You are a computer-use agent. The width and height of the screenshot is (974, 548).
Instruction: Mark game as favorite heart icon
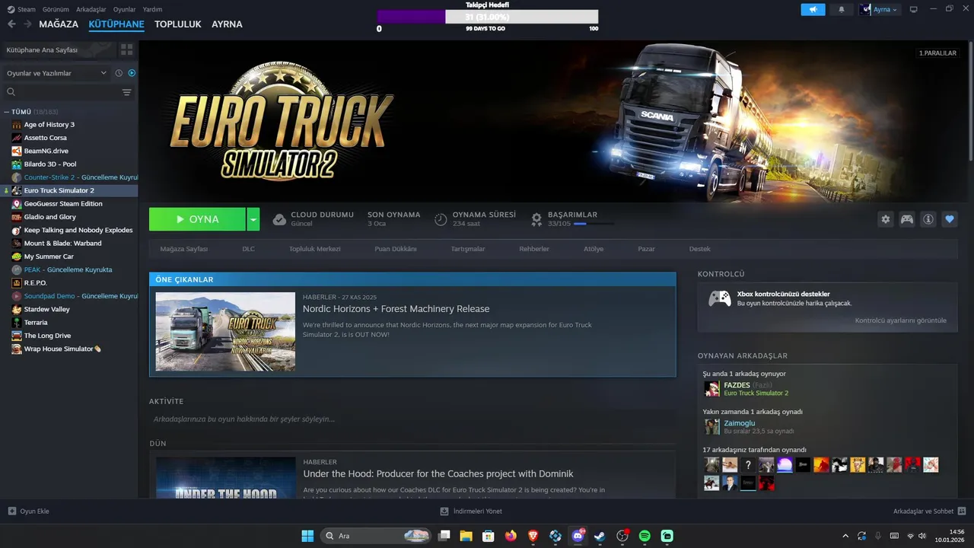(x=949, y=219)
